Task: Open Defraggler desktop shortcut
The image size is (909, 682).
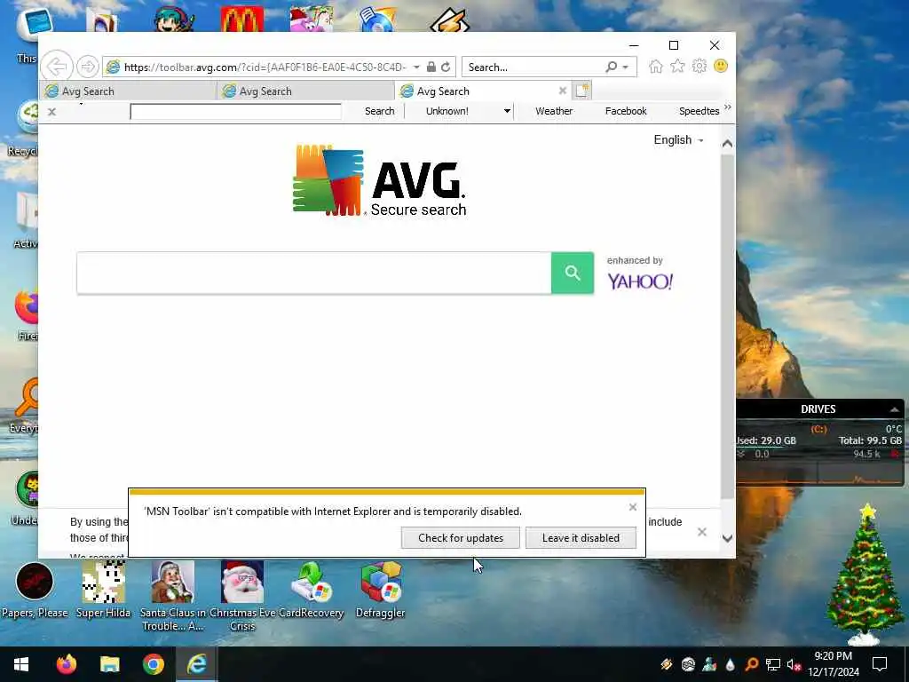Action: [x=380, y=591]
